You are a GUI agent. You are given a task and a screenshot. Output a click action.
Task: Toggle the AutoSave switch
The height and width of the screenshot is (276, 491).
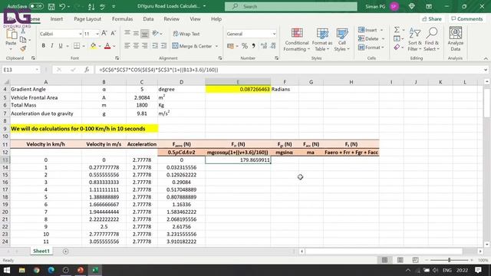point(36,6)
